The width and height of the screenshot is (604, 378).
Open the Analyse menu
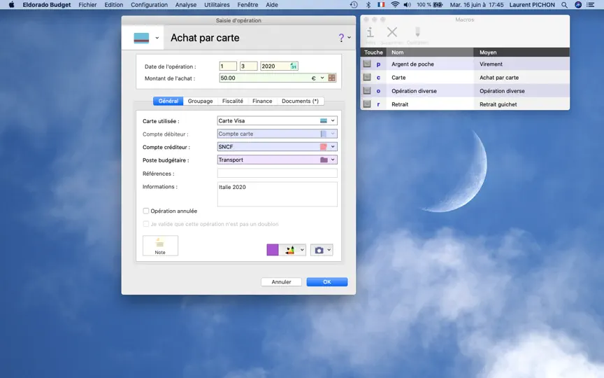click(x=186, y=5)
